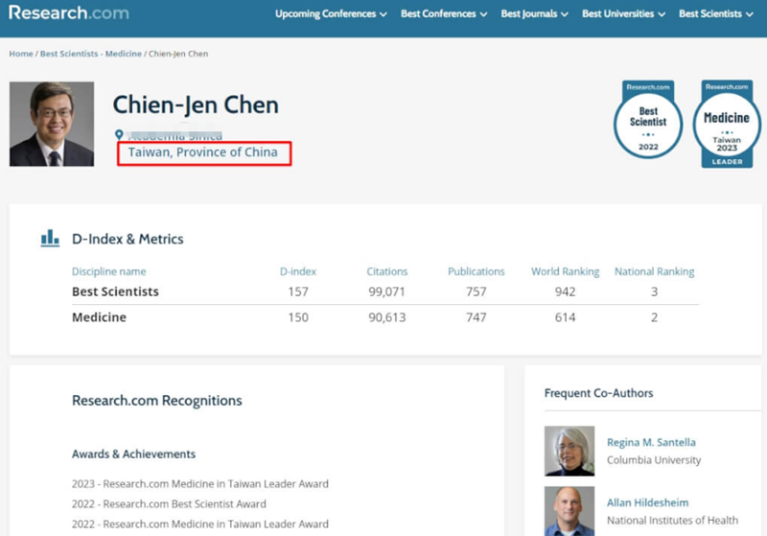Click Regina M. Santella's photo thumbnail
The height and width of the screenshot is (536, 767).
(569, 451)
